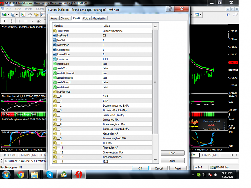Screen dimensions: 251x188
Task: Open Skype from the taskbar
Action: click(50, 175)
